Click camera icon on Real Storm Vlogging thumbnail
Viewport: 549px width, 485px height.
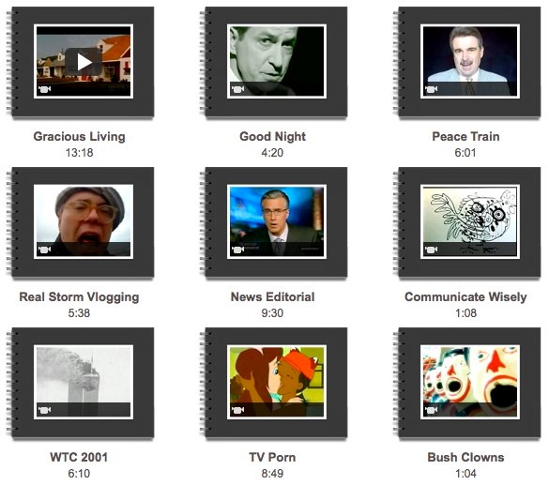(x=44, y=250)
